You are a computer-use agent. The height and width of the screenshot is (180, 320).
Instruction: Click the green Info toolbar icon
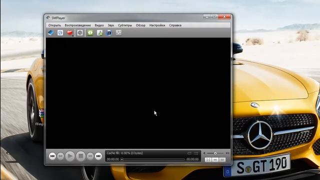pyautogui.click(x=90, y=32)
